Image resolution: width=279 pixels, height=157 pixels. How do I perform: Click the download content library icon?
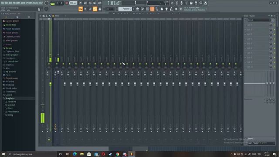pos(205,3)
